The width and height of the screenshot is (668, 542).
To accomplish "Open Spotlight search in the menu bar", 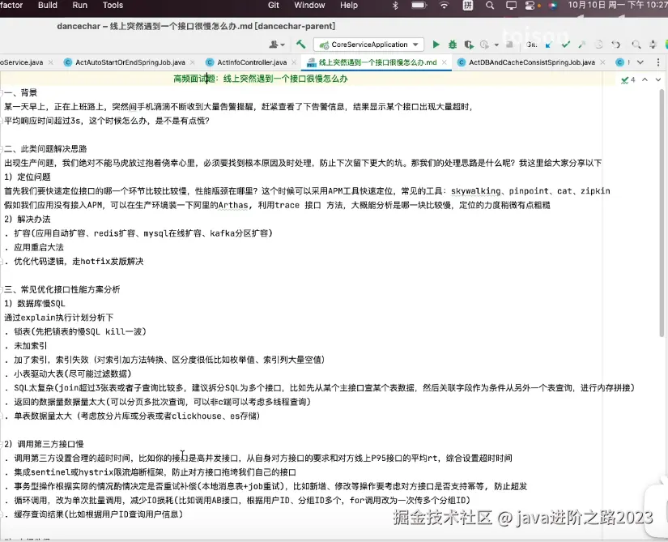I will click(488, 6).
